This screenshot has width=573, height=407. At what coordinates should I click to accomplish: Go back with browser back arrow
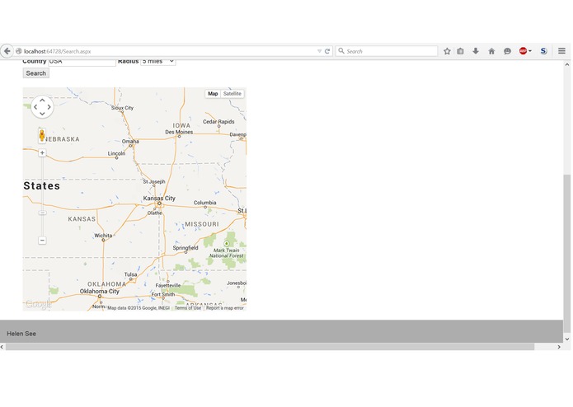(x=7, y=51)
